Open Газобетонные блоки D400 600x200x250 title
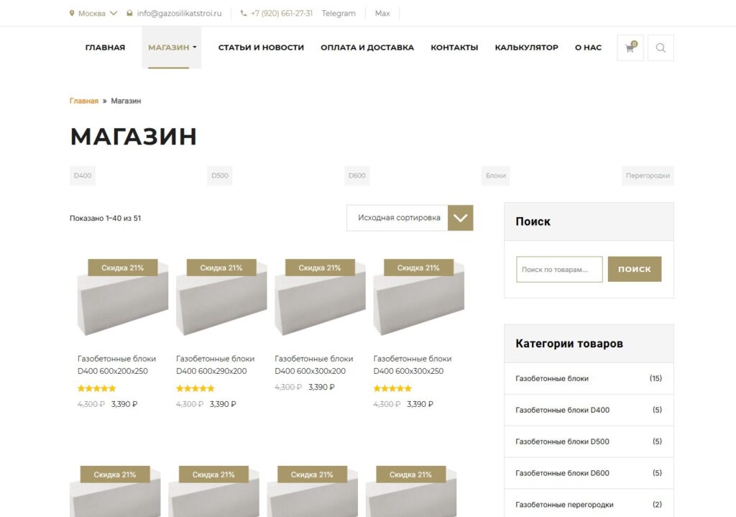 coord(116,365)
